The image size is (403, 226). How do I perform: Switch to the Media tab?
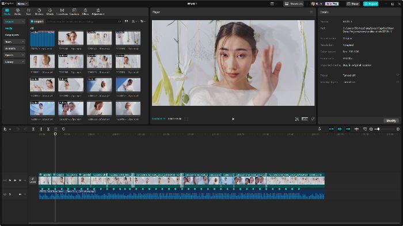click(x=7, y=12)
